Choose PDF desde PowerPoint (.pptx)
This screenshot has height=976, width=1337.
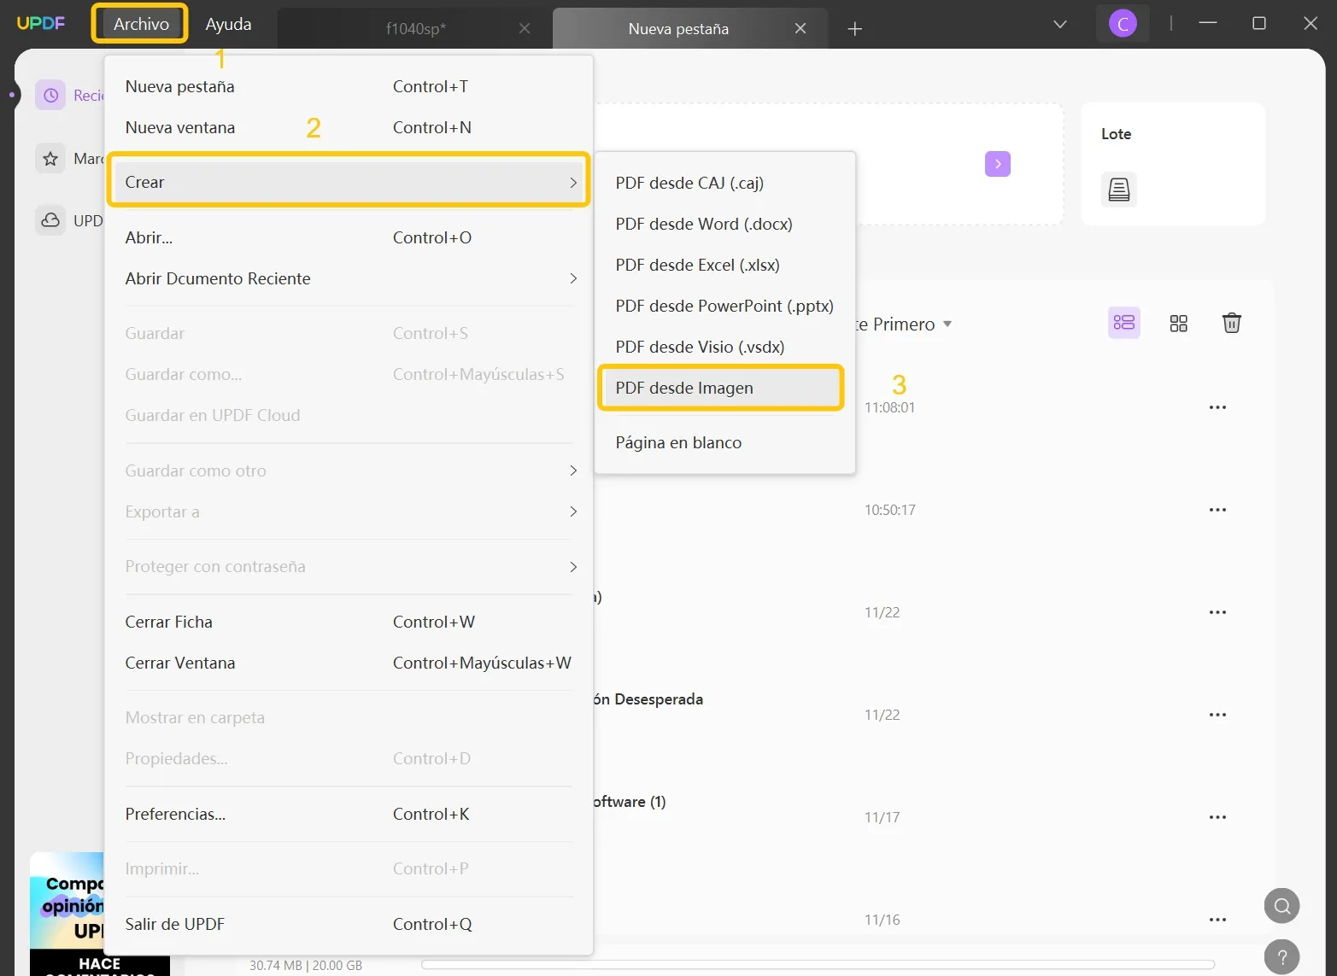pos(724,306)
